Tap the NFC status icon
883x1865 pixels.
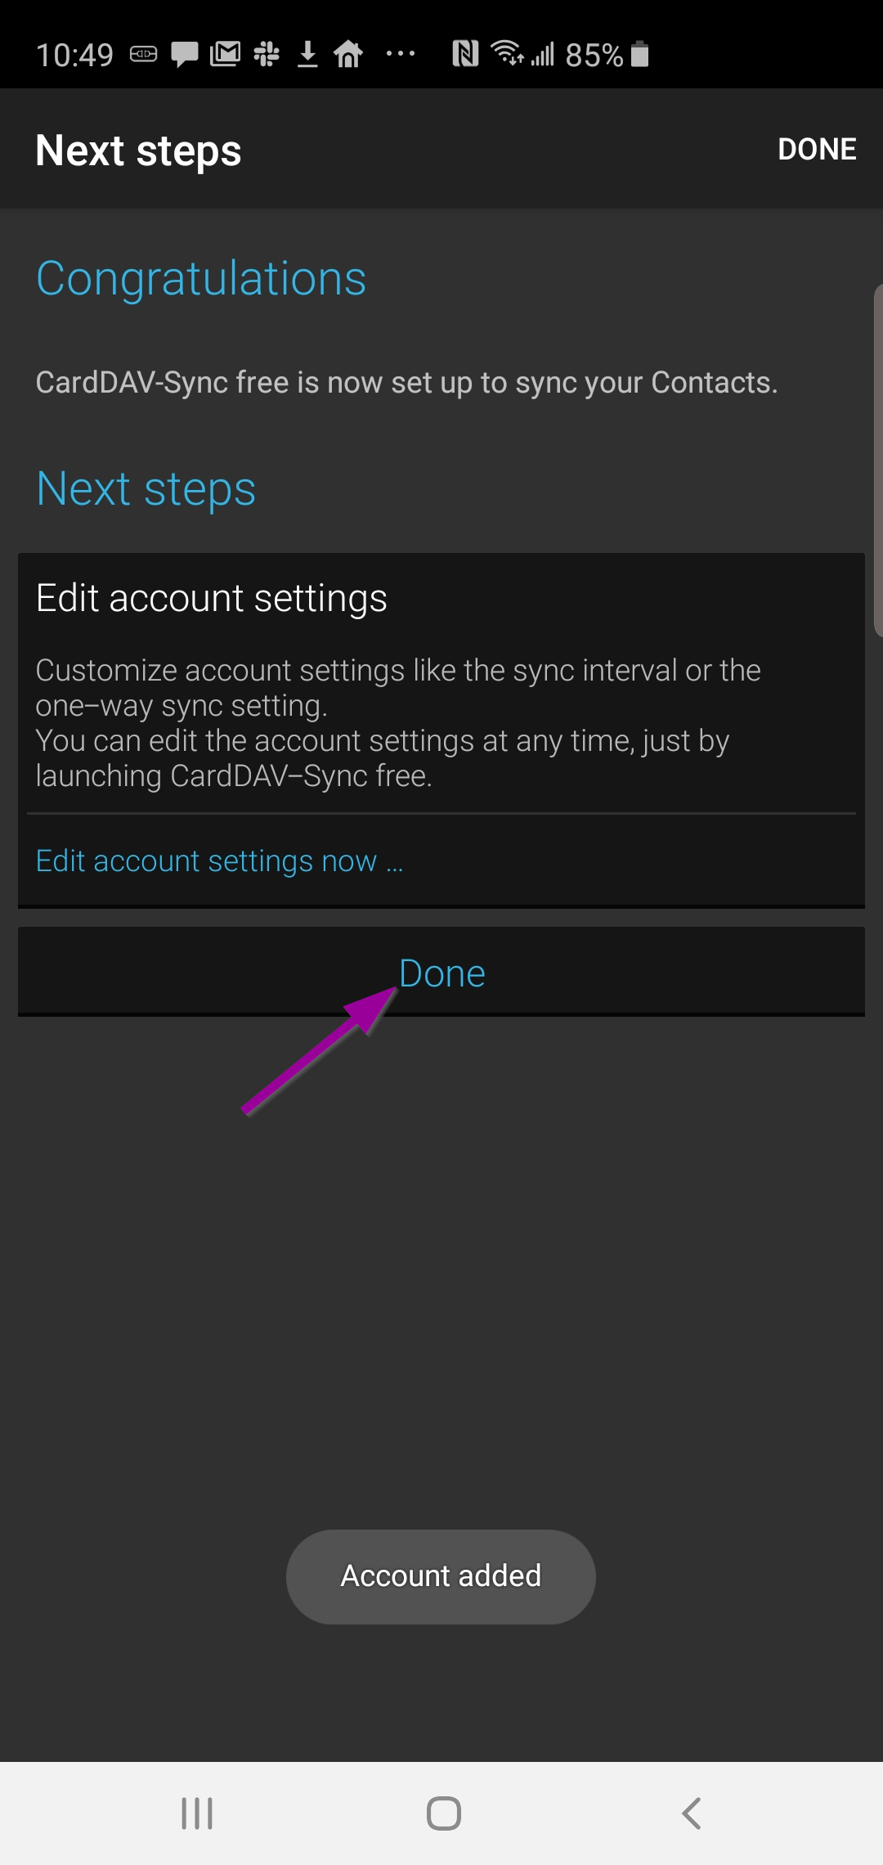tap(465, 54)
